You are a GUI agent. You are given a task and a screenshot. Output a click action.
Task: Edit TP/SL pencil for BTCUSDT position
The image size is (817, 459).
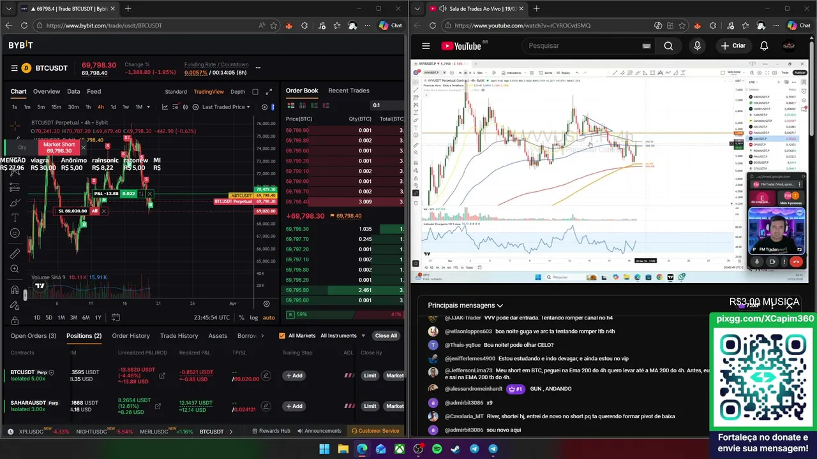coord(266,375)
